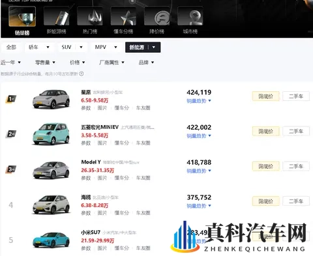Open the 五菱宏光MINIEV model name link
Image resolution: width=313 pixels, height=256 pixels.
click(x=100, y=127)
